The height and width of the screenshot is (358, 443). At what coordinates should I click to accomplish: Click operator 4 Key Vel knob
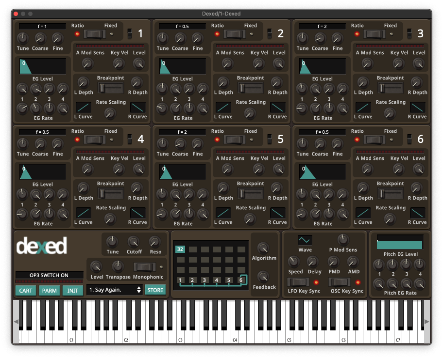(x=119, y=169)
